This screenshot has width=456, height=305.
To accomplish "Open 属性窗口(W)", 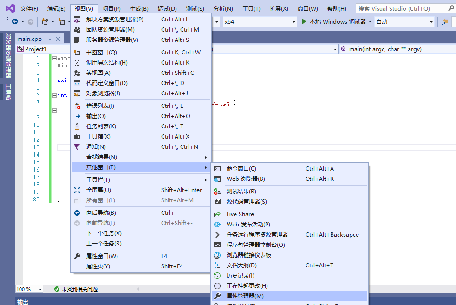I will pos(141,256).
